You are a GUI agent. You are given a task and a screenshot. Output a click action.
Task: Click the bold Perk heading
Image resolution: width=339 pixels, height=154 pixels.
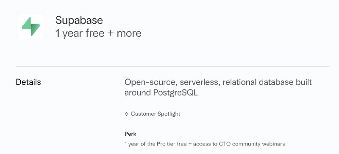(x=131, y=134)
